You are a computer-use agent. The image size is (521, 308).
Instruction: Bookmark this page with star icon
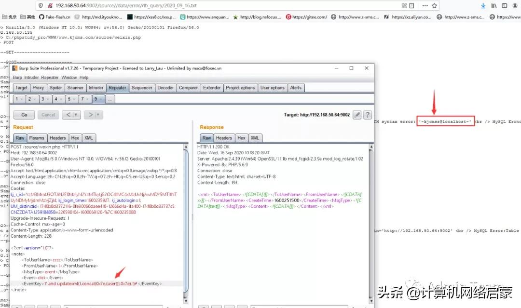point(434,6)
